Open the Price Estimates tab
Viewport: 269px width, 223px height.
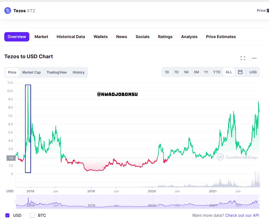coord(221,37)
